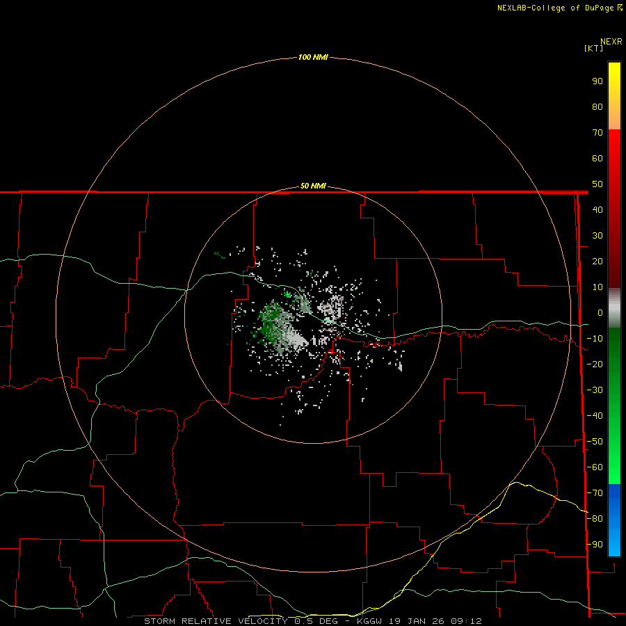The image size is (626, 626).
Task: Click the positive 50 knot scale value
Action: click(597, 184)
